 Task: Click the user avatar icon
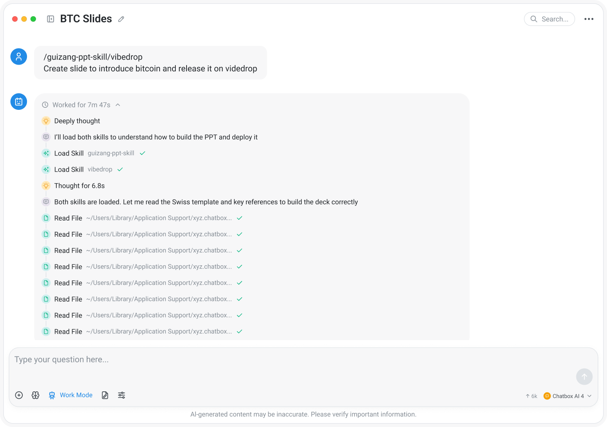19,57
